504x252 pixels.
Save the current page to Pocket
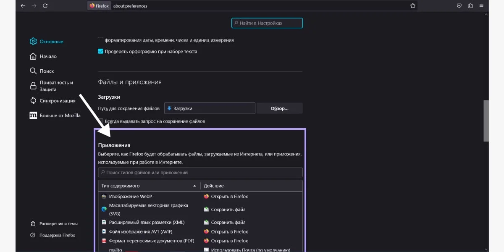(459, 5)
